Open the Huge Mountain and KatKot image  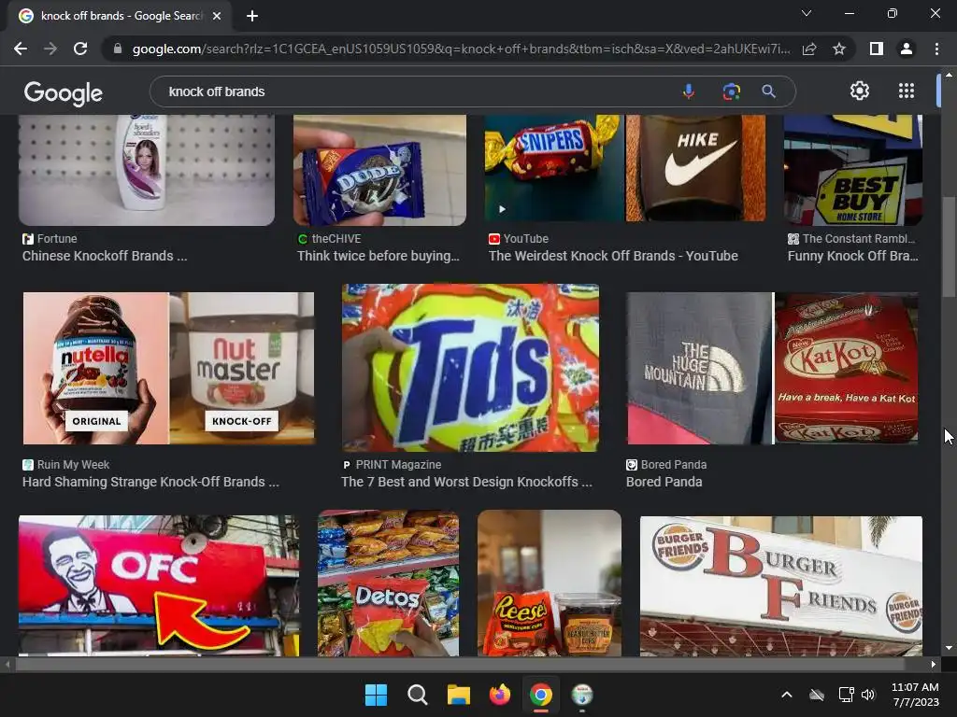pos(773,368)
